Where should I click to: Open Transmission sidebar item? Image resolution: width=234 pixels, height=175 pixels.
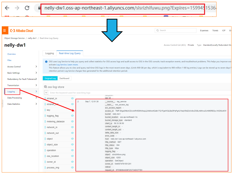[x=13, y=85]
